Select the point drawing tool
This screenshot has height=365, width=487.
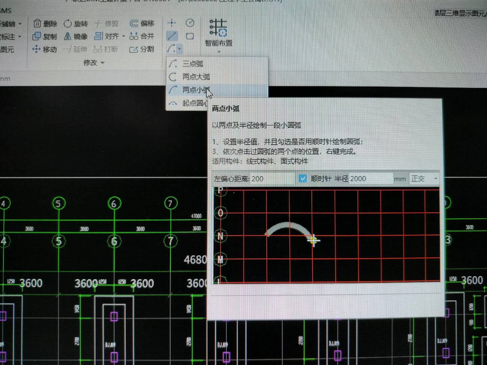[172, 22]
